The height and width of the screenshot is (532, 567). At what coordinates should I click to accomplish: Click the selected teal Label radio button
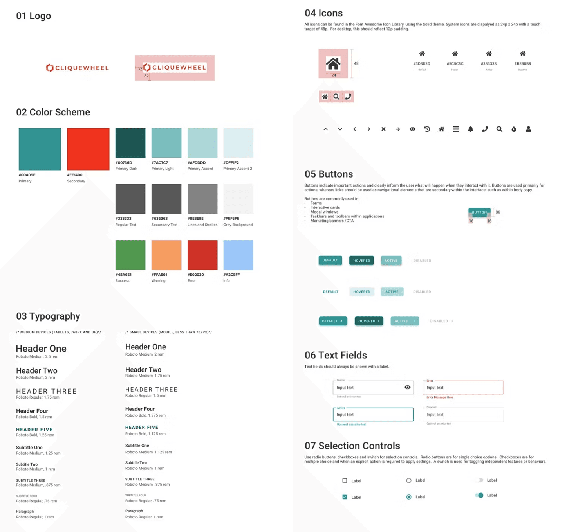tap(409, 497)
